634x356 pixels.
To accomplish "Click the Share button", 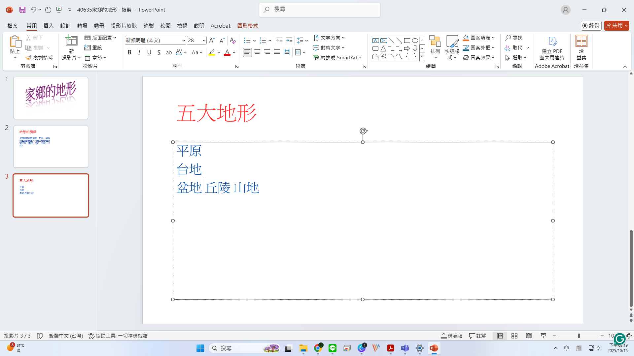I will point(614,25).
